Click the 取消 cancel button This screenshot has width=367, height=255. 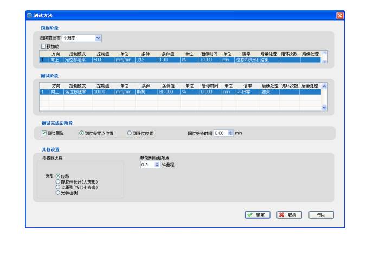(x=288, y=215)
